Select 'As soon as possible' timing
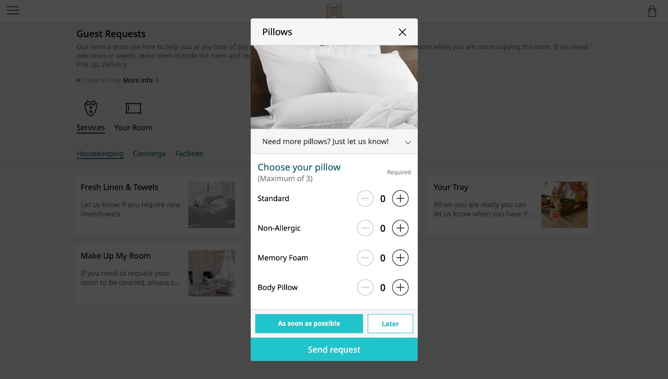668x379 pixels. (x=309, y=324)
